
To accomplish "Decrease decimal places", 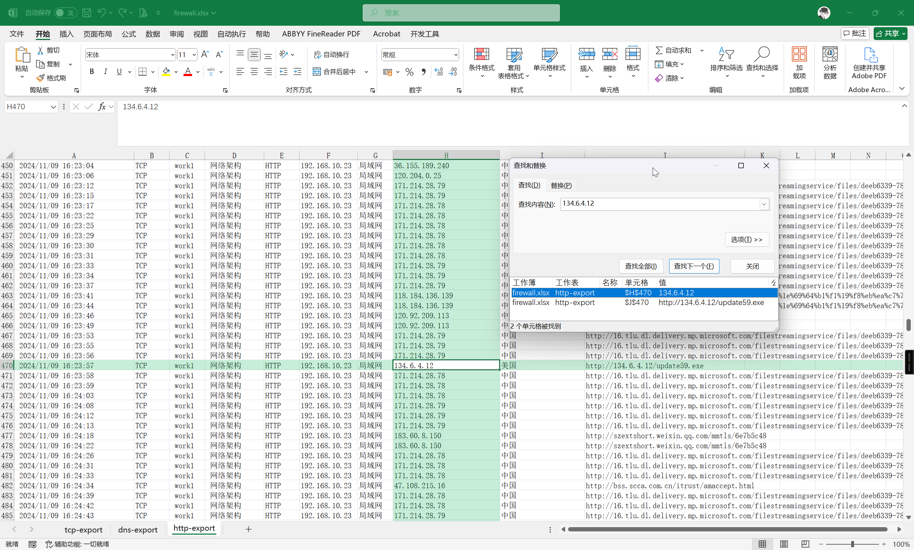I will click(453, 72).
